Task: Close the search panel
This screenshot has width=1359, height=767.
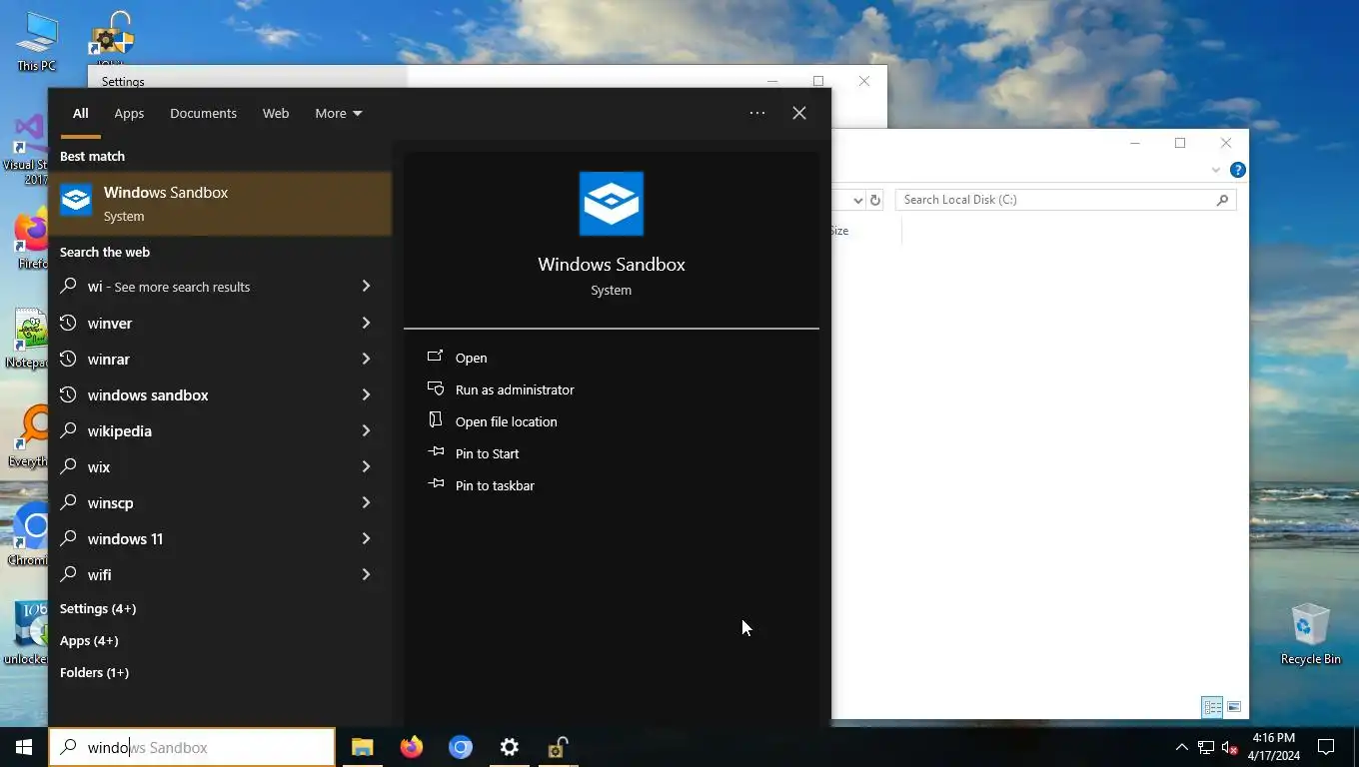Action: coord(799,113)
